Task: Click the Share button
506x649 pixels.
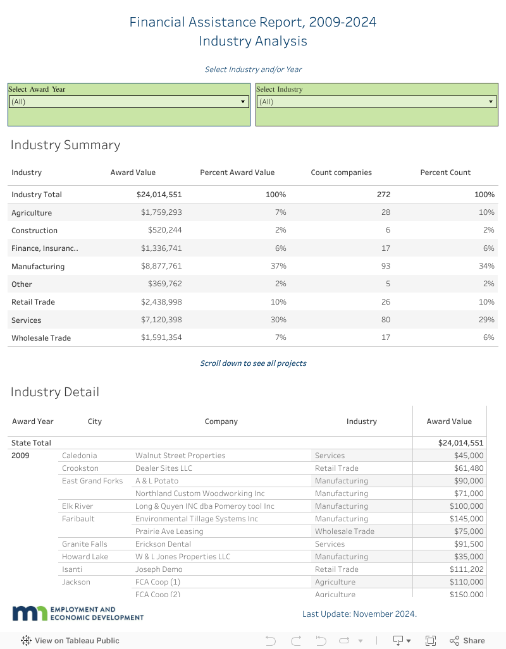Action: [x=467, y=641]
